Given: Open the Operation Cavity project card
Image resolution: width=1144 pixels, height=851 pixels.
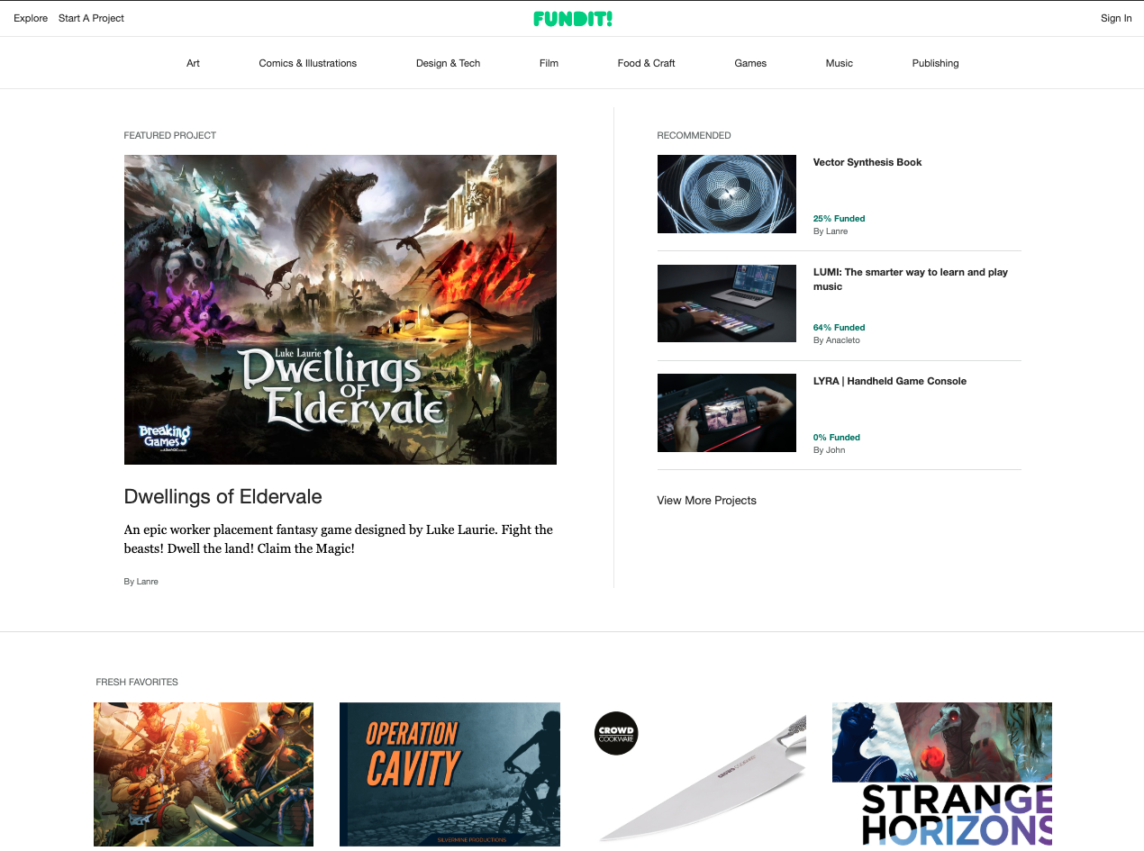Looking at the screenshot, I should (449, 774).
